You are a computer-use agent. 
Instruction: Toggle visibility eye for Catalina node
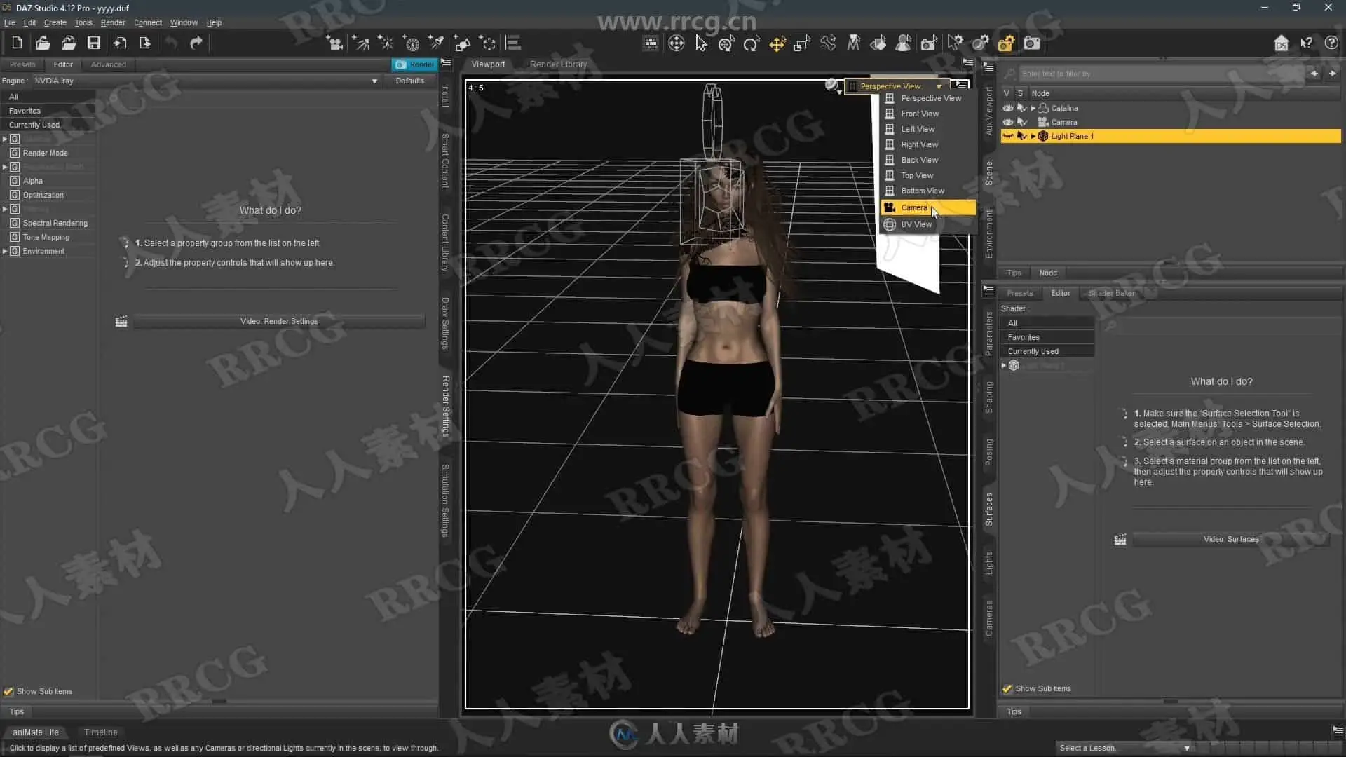pos(1007,108)
